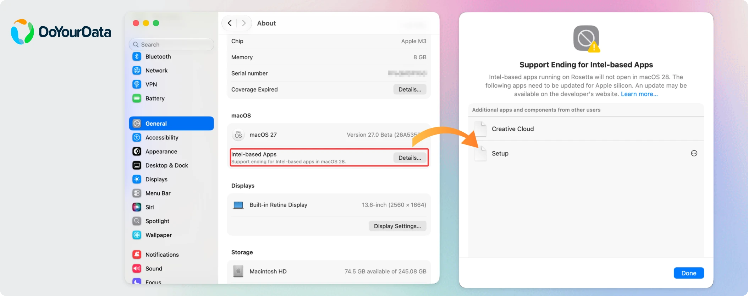Click the Accessibility icon

click(x=137, y=137)
